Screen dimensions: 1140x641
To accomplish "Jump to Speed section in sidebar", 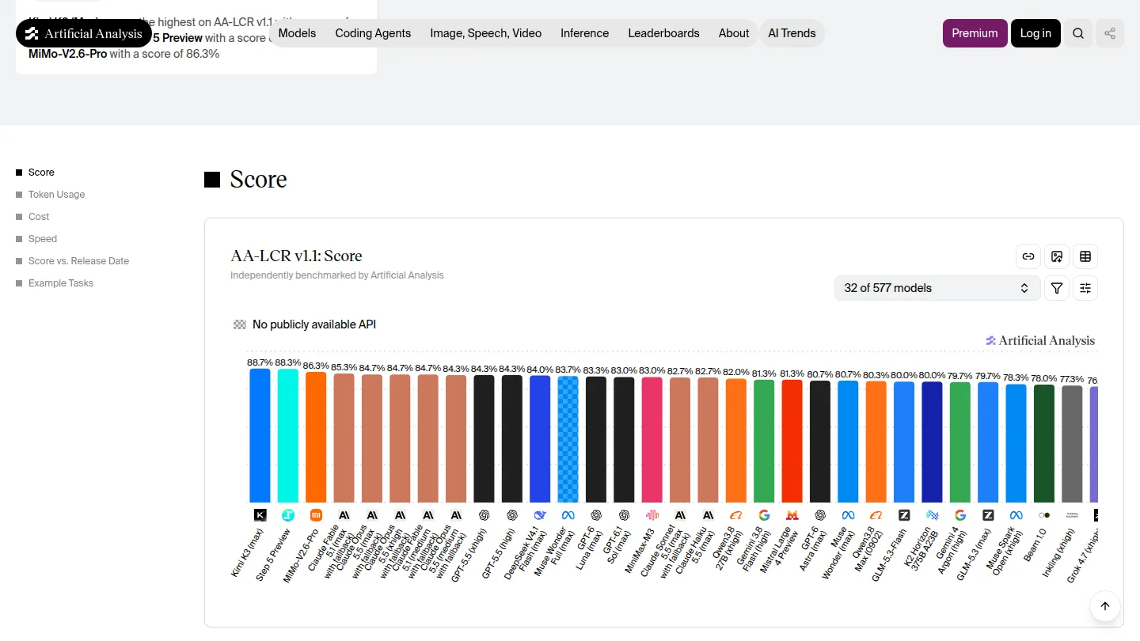I will [43, 239].
